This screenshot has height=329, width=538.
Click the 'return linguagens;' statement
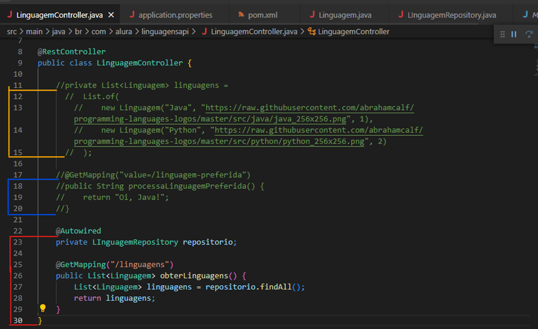[x=114, y=298]
